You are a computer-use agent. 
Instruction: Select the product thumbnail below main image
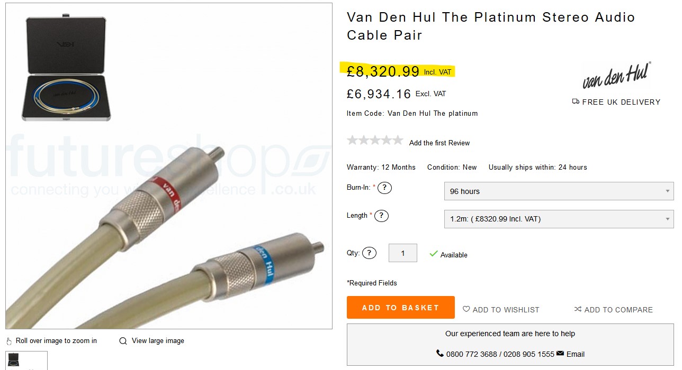click(26, 360)
